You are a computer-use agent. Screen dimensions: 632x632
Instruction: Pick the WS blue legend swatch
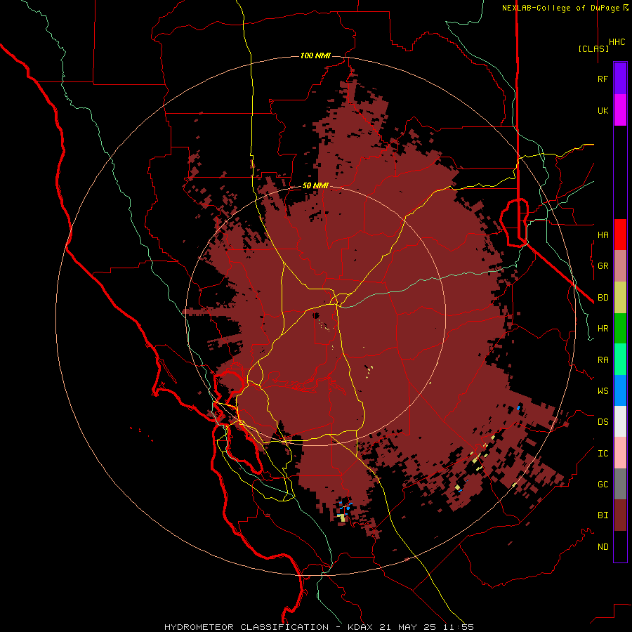[x=620, y=390]
